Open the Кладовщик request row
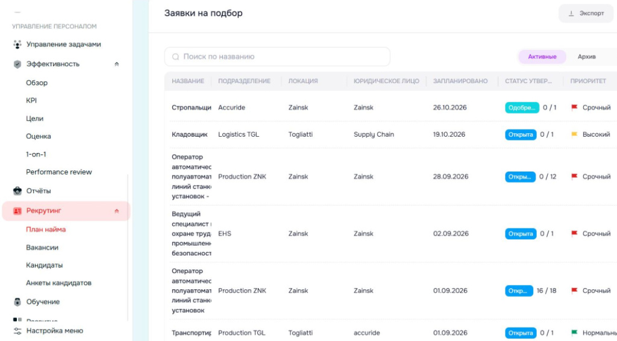Screen dimensions: 617x341 point(189,134)
